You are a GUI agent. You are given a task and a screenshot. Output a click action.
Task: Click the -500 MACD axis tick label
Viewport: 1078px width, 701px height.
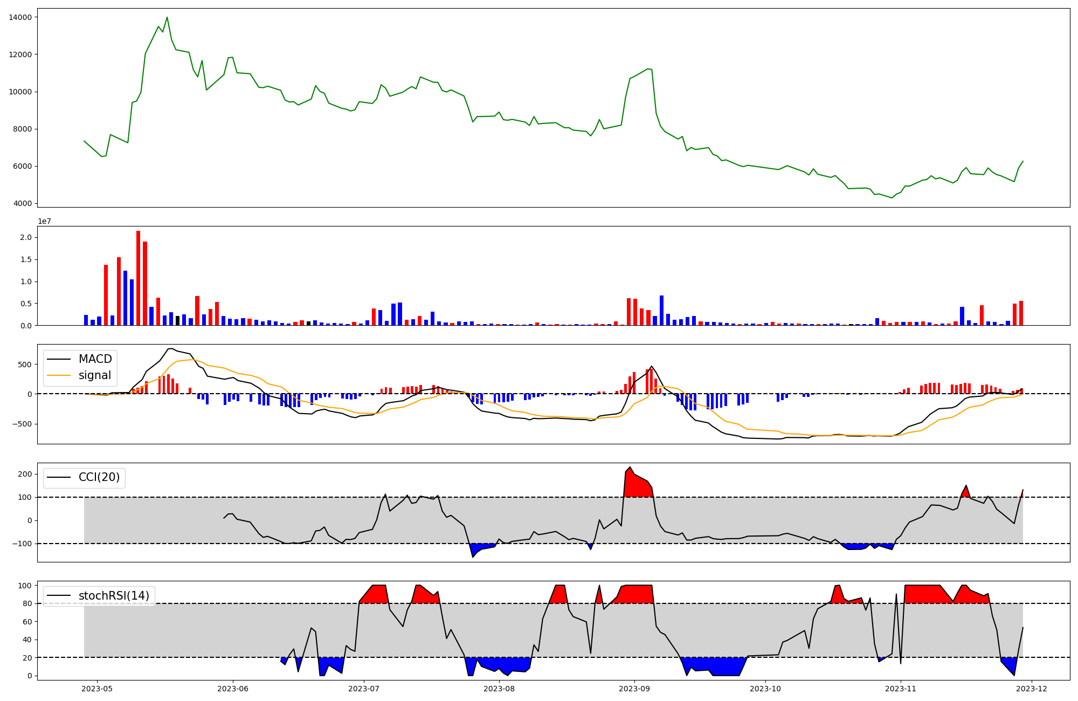[x=22, y=424]
